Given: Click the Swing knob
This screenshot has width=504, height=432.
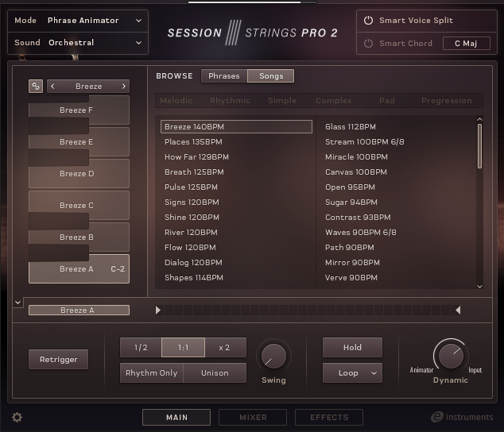Looking at the screenshot, I should (273, 357).
